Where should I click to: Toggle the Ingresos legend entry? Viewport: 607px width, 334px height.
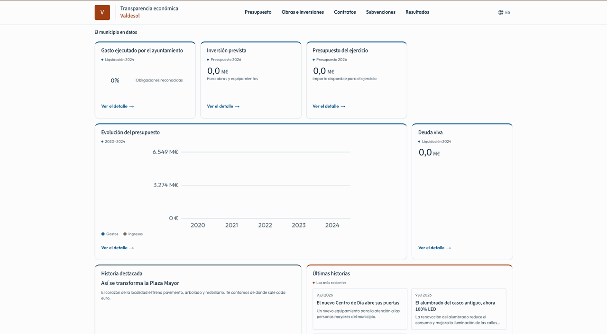(x=133, y=234)
